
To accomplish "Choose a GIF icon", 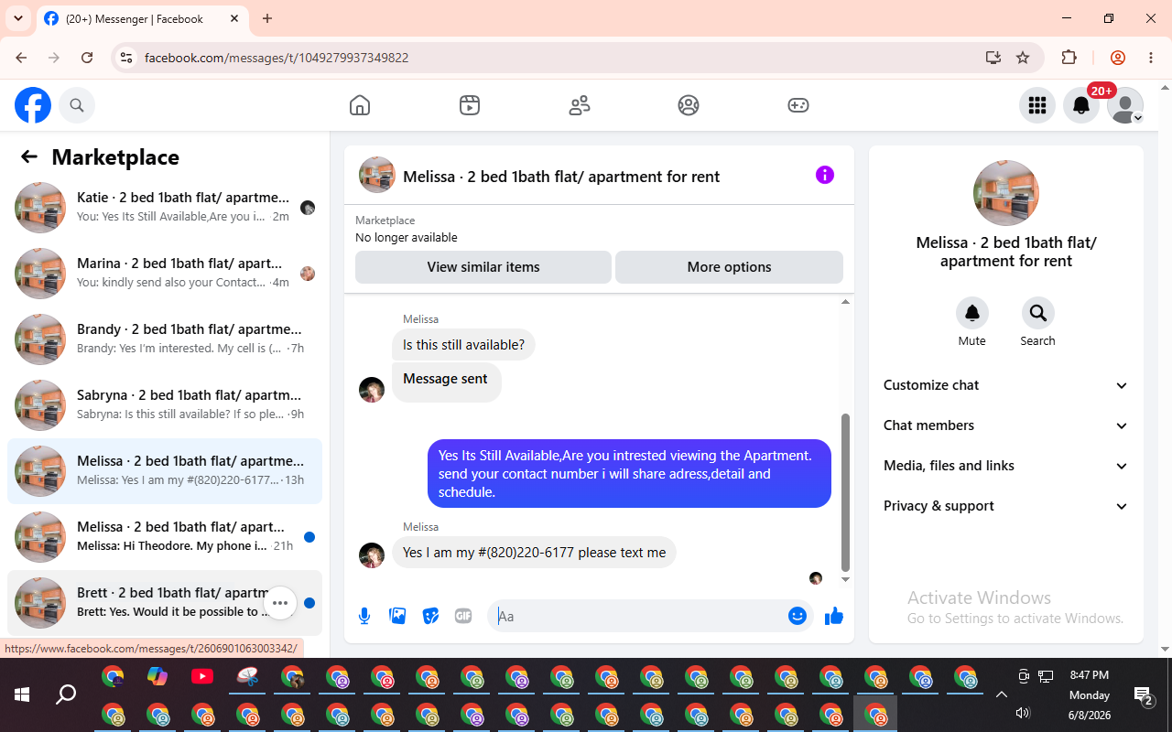I will (x=463, y=616).
